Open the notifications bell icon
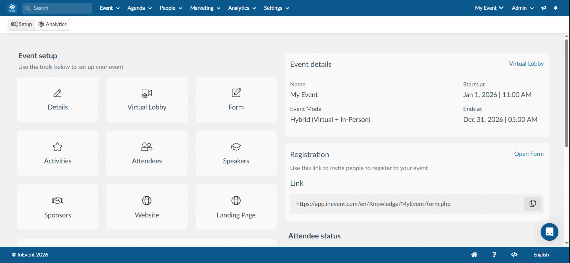The image size is (570, 263). pos(555,8)
